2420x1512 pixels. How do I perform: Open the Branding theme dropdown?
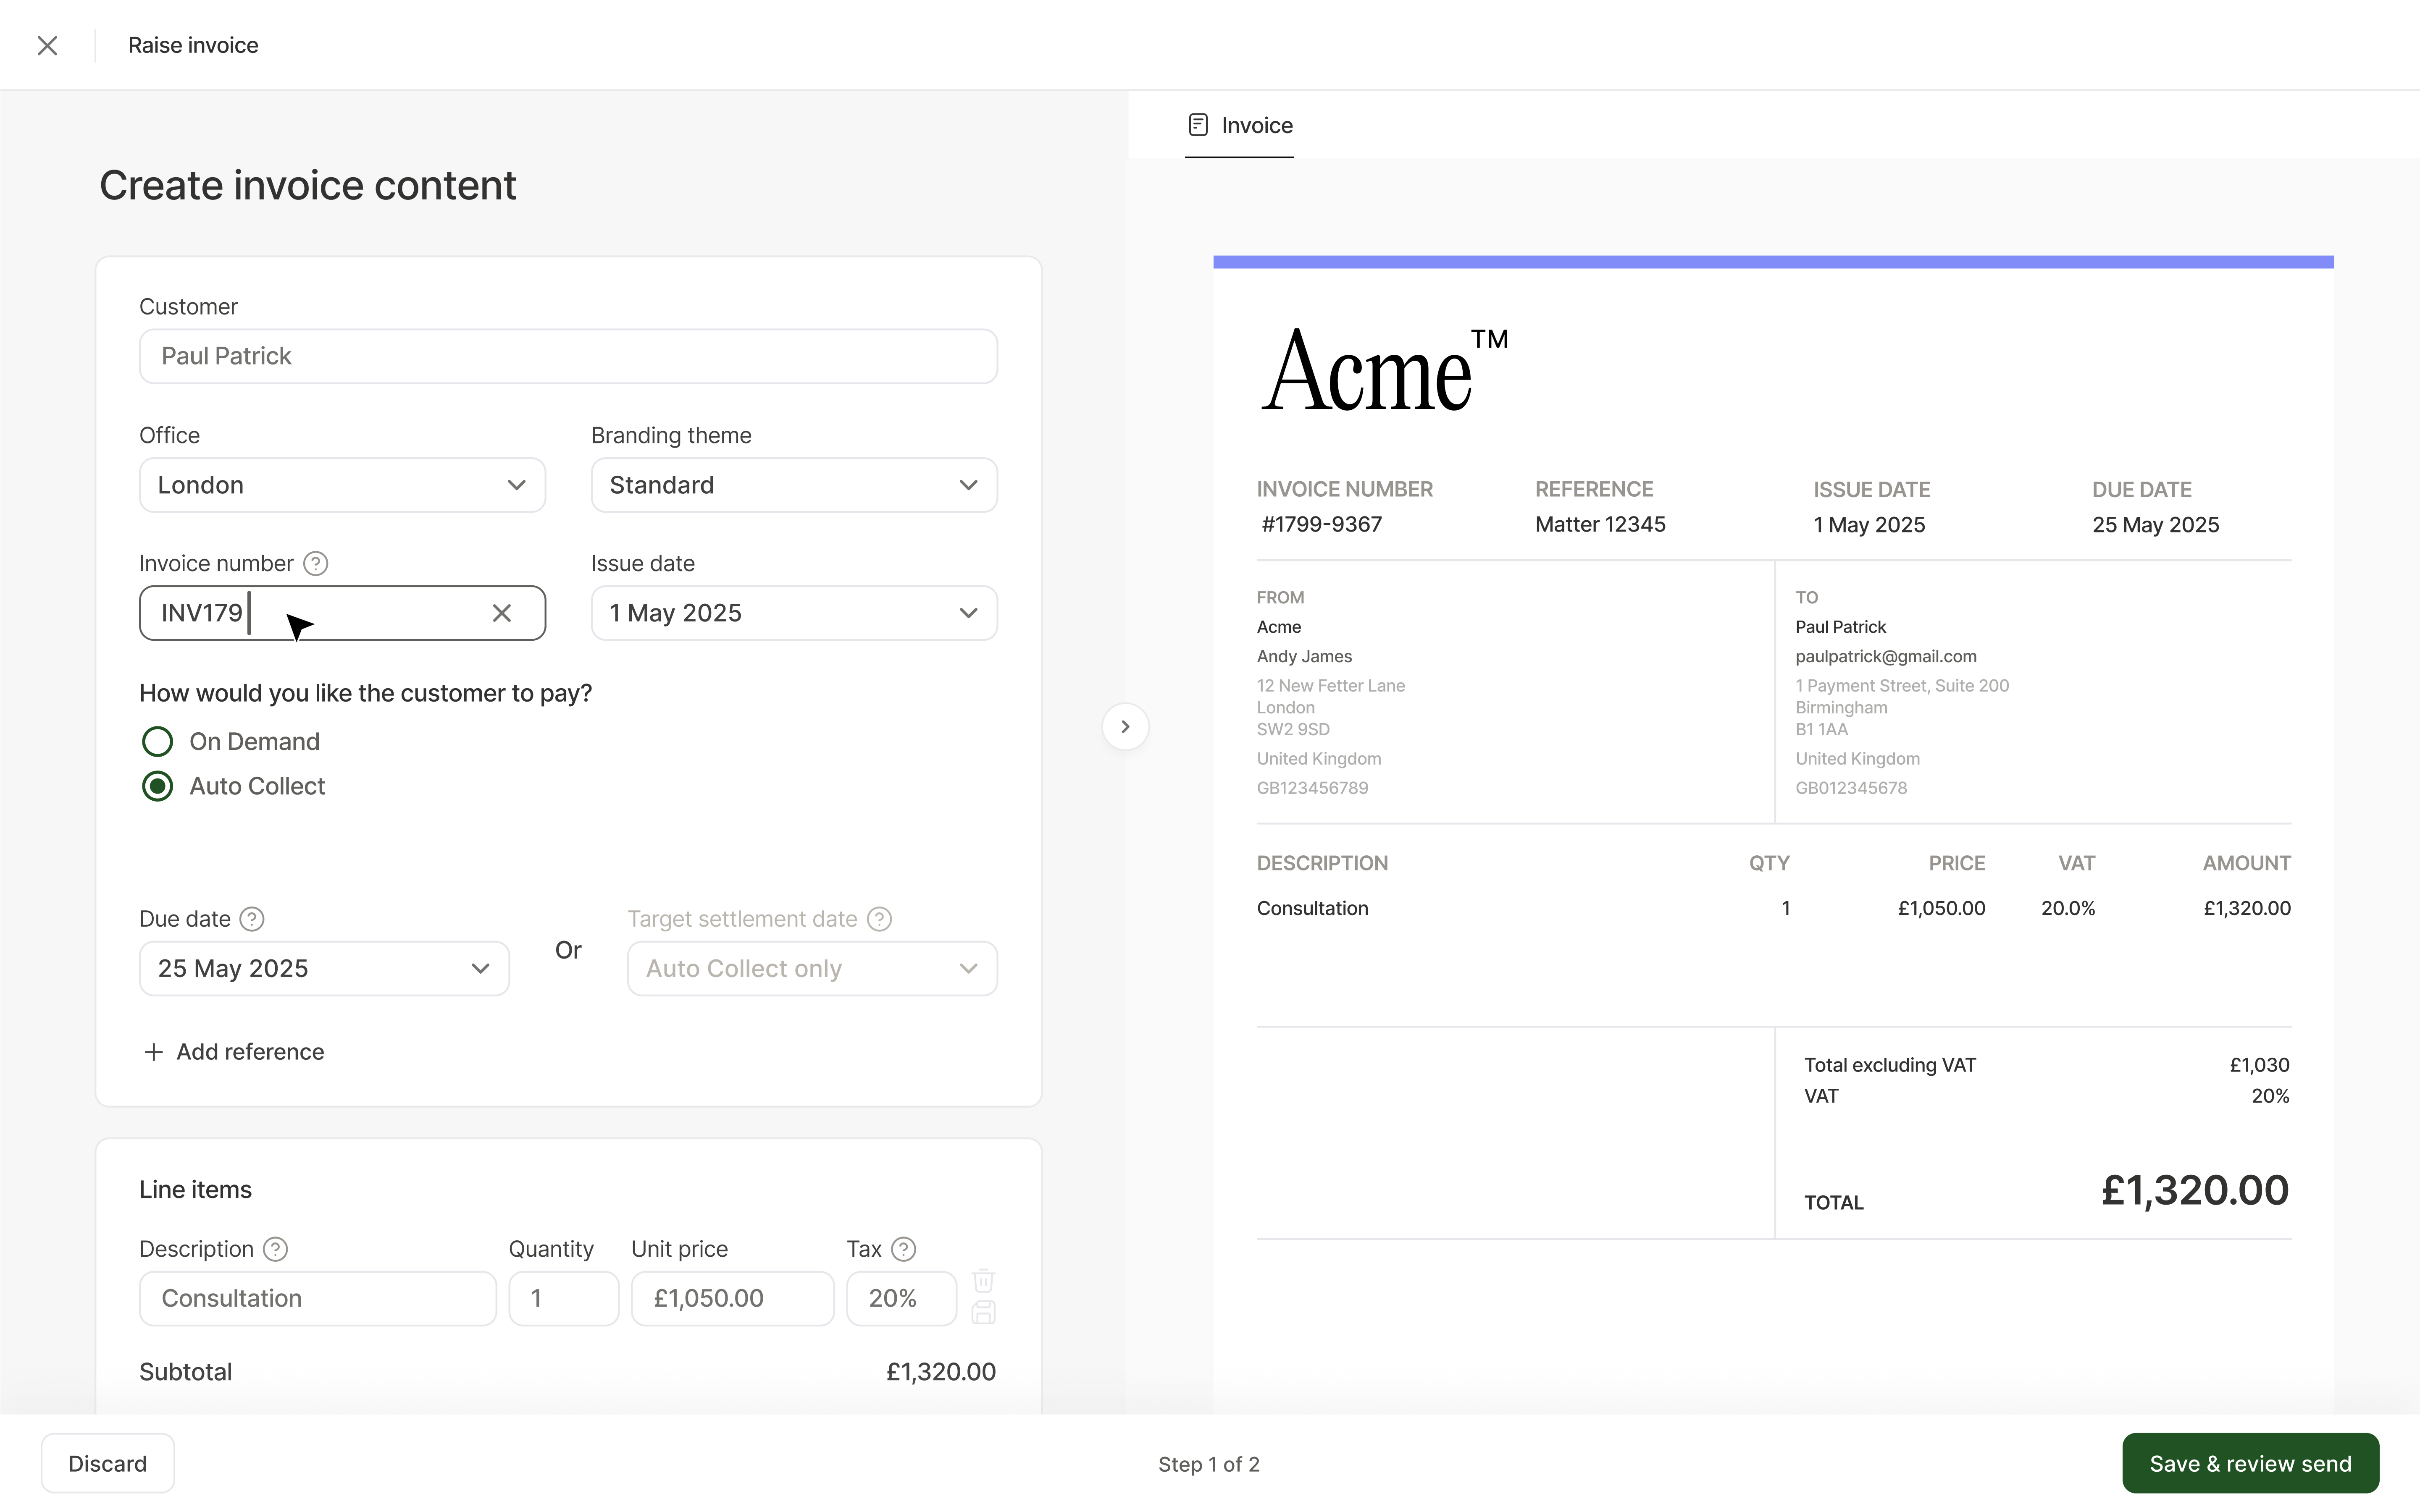(x=794, y=485)
